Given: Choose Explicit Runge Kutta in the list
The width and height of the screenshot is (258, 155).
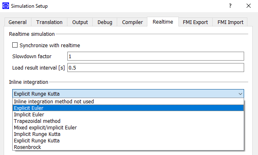Looking at the screenshot, I should [128, 141].
